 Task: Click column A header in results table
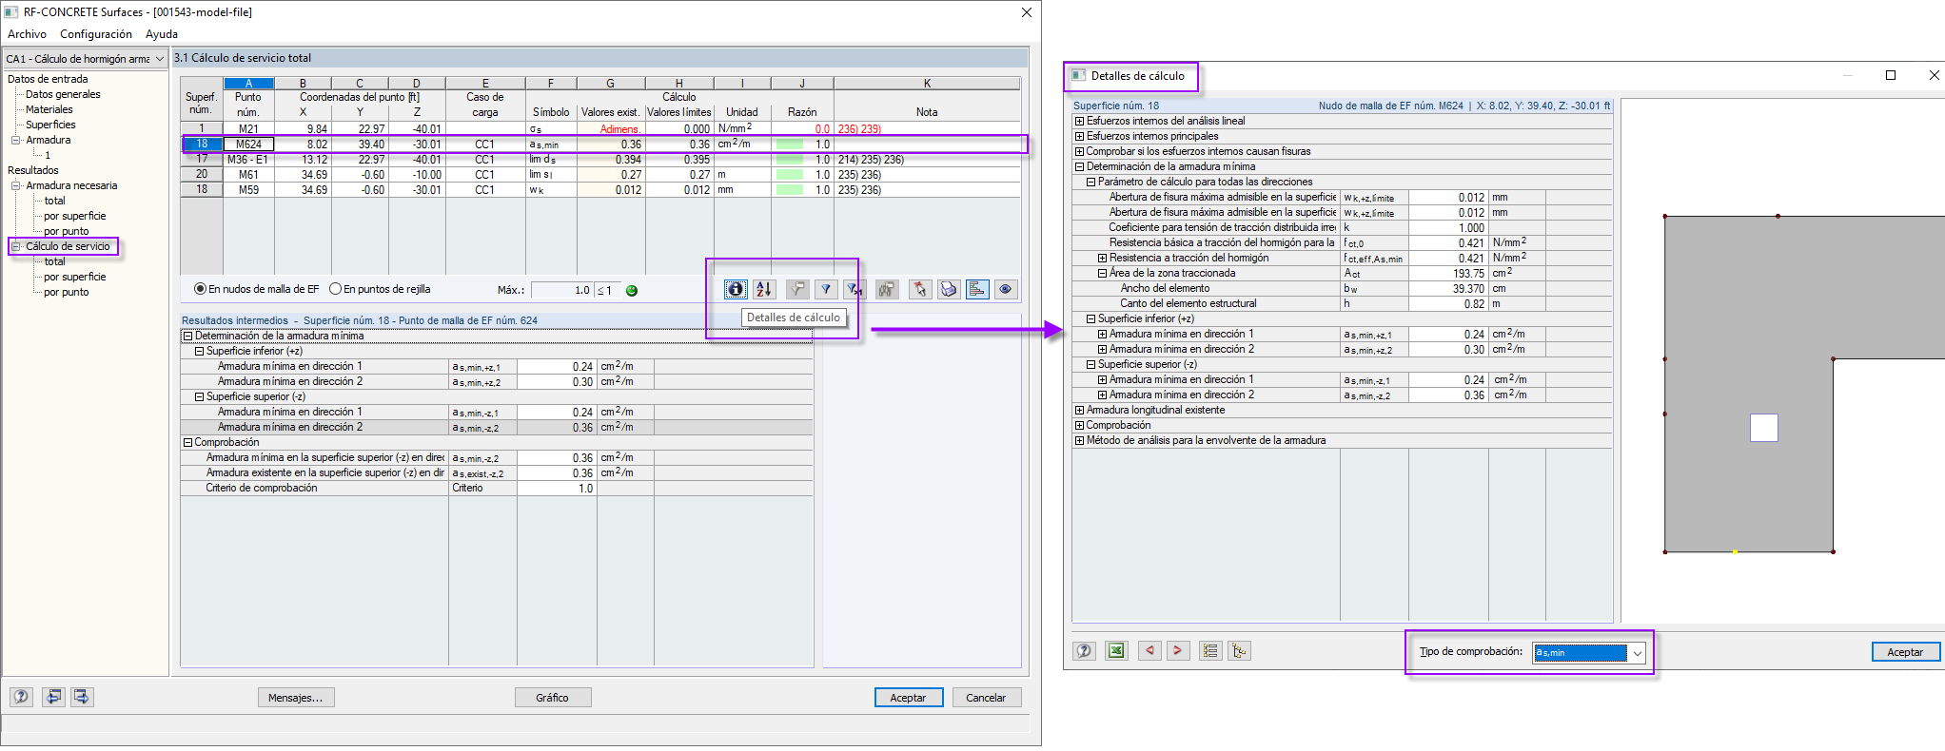click(x=248, y=84)
